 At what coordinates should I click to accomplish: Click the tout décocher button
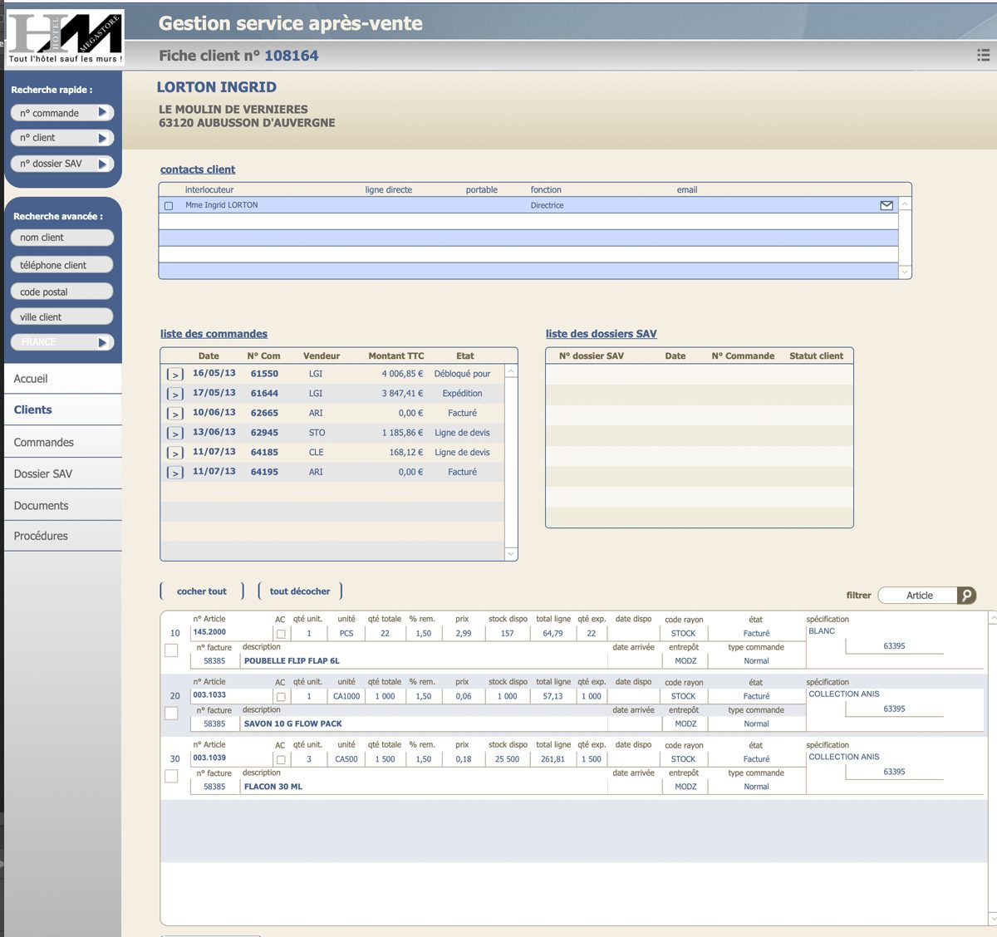coord(300,591)
